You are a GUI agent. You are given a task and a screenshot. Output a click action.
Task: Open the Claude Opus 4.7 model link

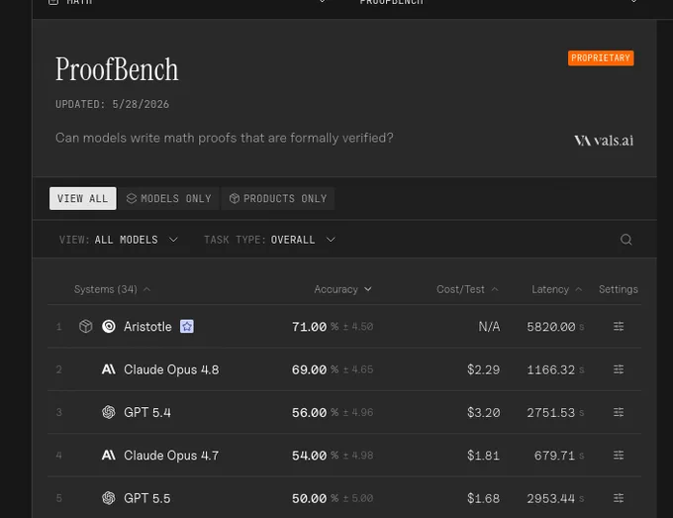[171, 455]
